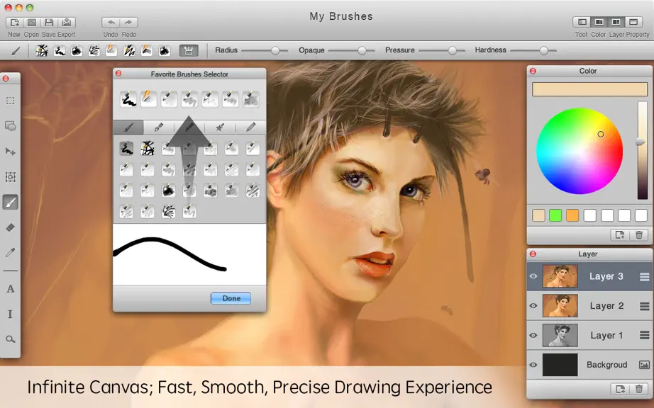Select the Eraser tool in left toolbar
Image resolution: width=654 pixels, height=408 pixels.
coord(11,227)
